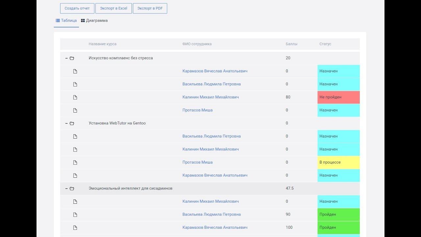
Task: Open Карамазов Вячеслав Анатольевич link under WebTutor Gentoo
Action: 215,175
